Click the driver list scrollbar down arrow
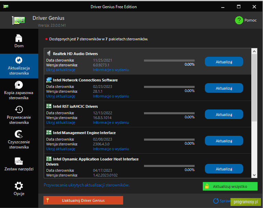The height and width of the screenshot is (208, 263). (x=254, y=175)
